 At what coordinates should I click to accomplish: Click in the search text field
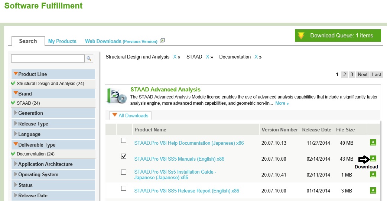[x=48, y=58]
